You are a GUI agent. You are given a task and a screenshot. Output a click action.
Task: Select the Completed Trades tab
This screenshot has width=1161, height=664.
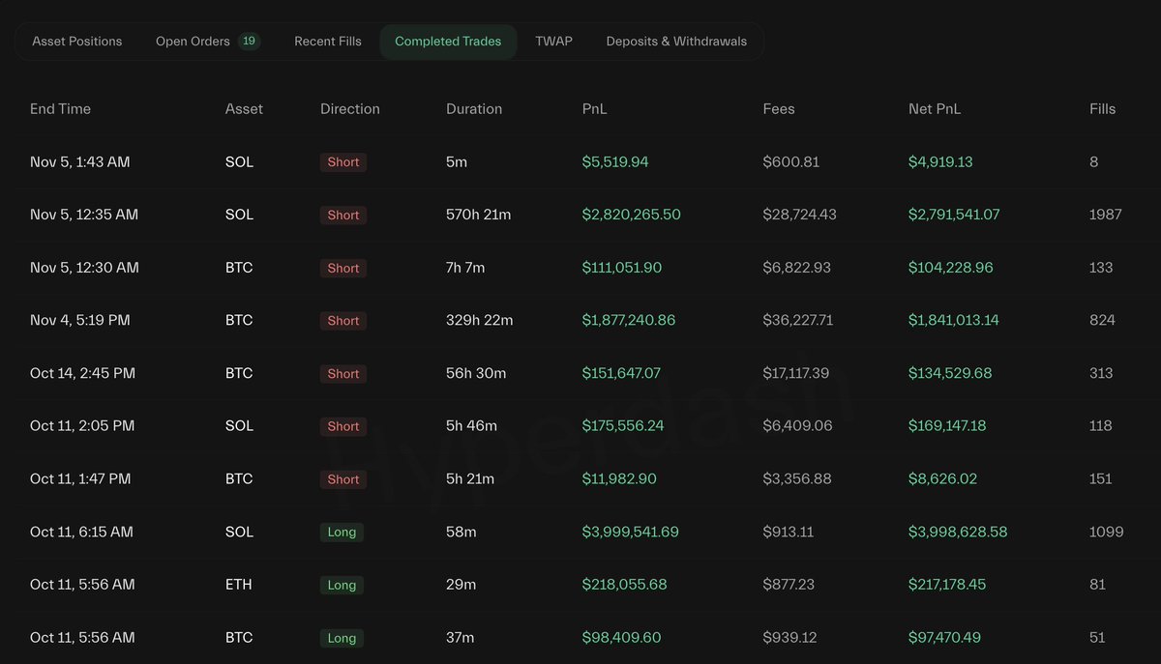pos(448,42)
